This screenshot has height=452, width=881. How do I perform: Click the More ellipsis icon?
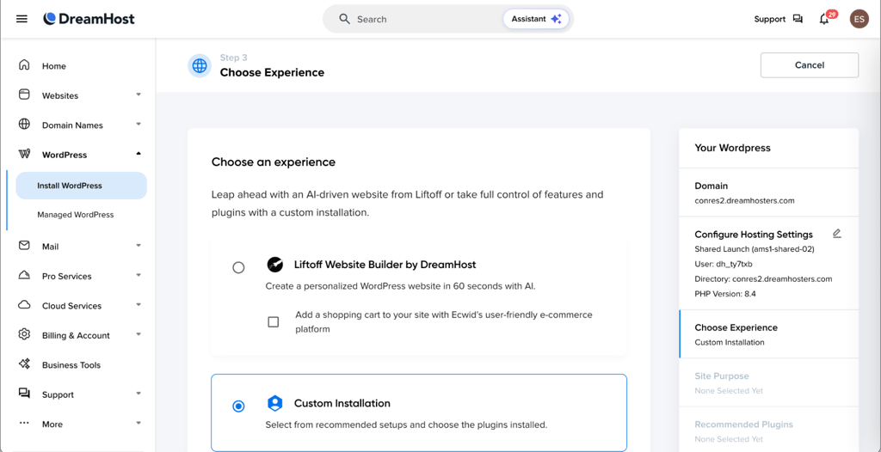(x=24, y=424)
